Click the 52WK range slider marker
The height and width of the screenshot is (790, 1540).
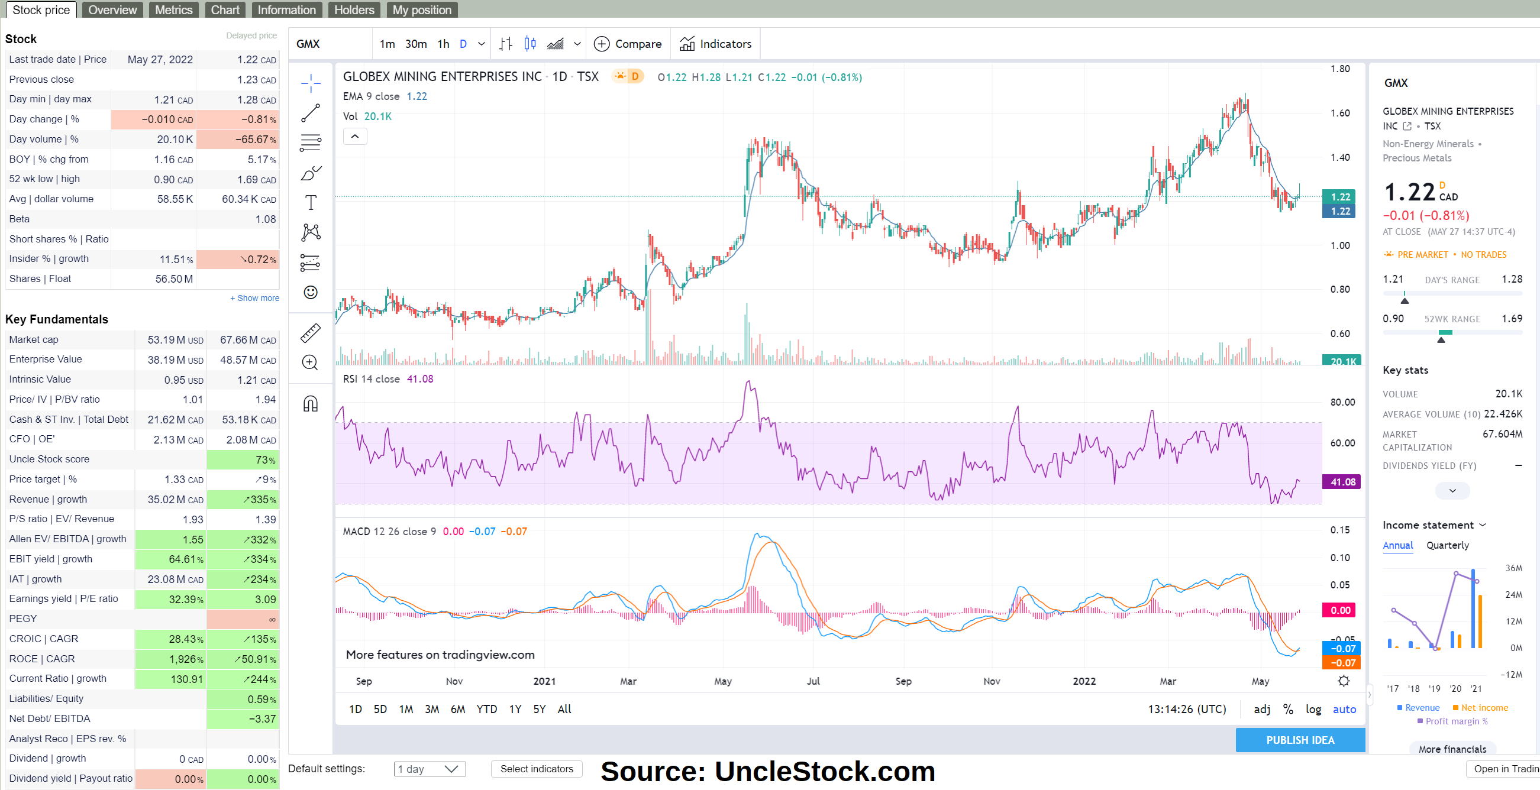pyautogui.click(x=1441, y=340)
